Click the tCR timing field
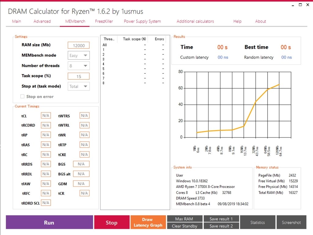Viewport: 313px width, 235px height. [x=84, y=193]
